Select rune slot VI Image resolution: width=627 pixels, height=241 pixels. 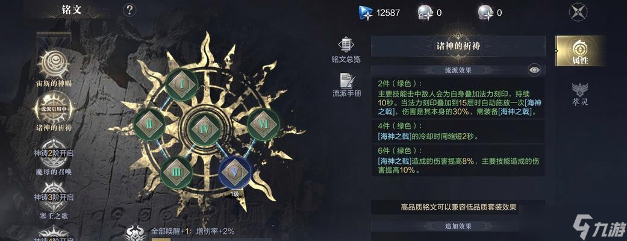(x=263, y=125)
